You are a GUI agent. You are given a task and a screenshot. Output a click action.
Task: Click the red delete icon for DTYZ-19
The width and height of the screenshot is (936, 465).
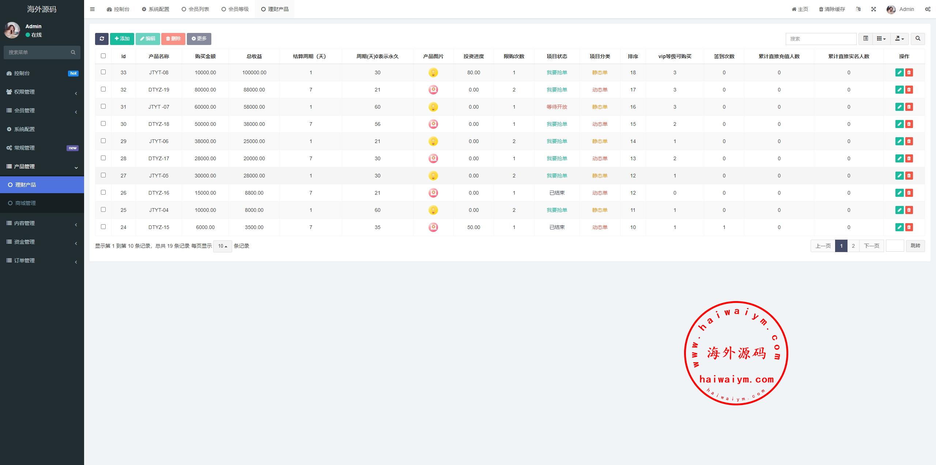point(909,90)
